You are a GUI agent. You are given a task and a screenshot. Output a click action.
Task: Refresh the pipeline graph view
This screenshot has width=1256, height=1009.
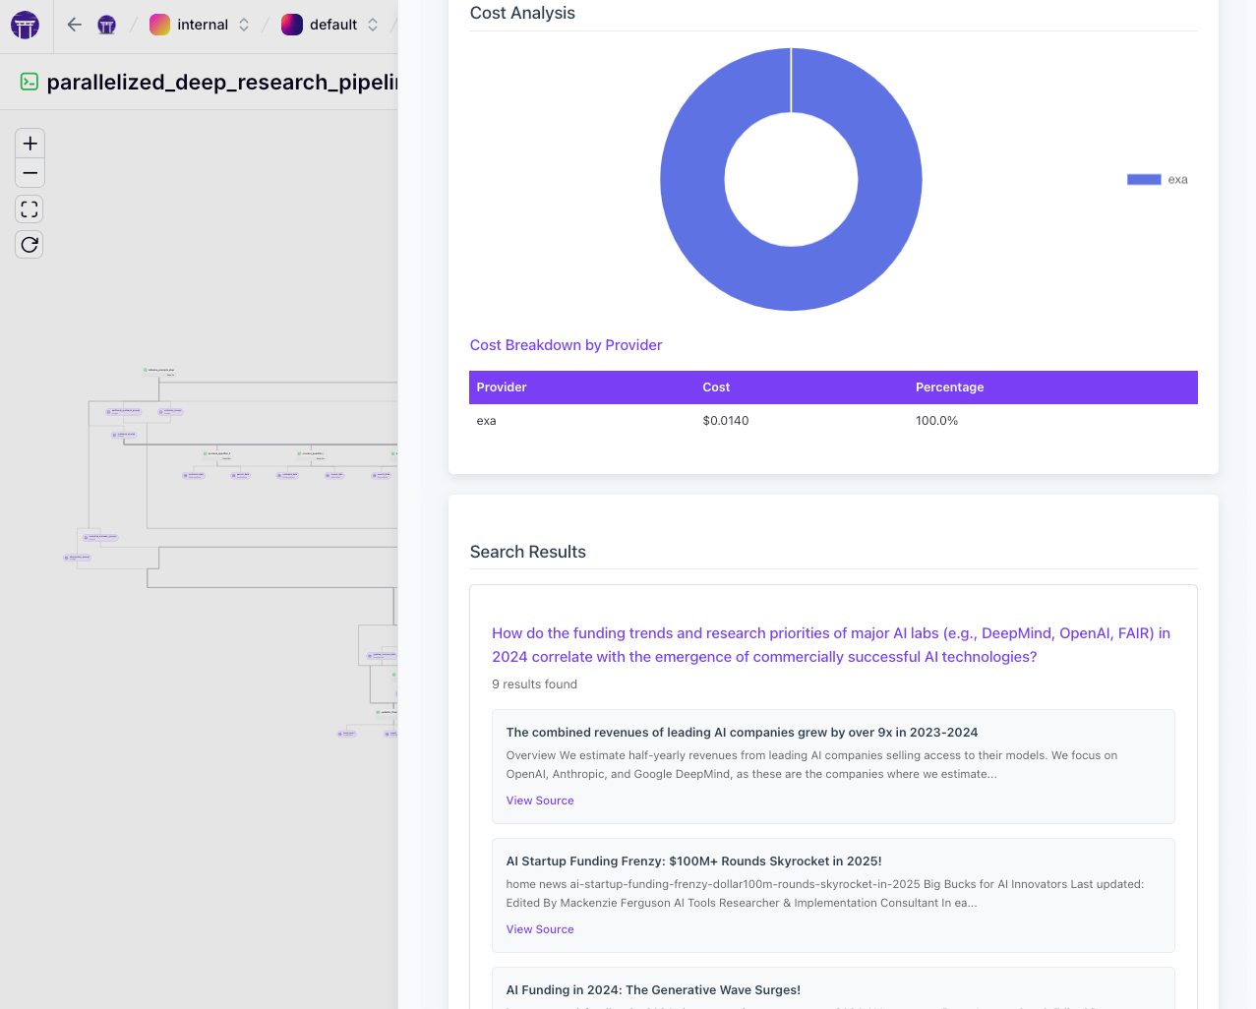(30, 245)
